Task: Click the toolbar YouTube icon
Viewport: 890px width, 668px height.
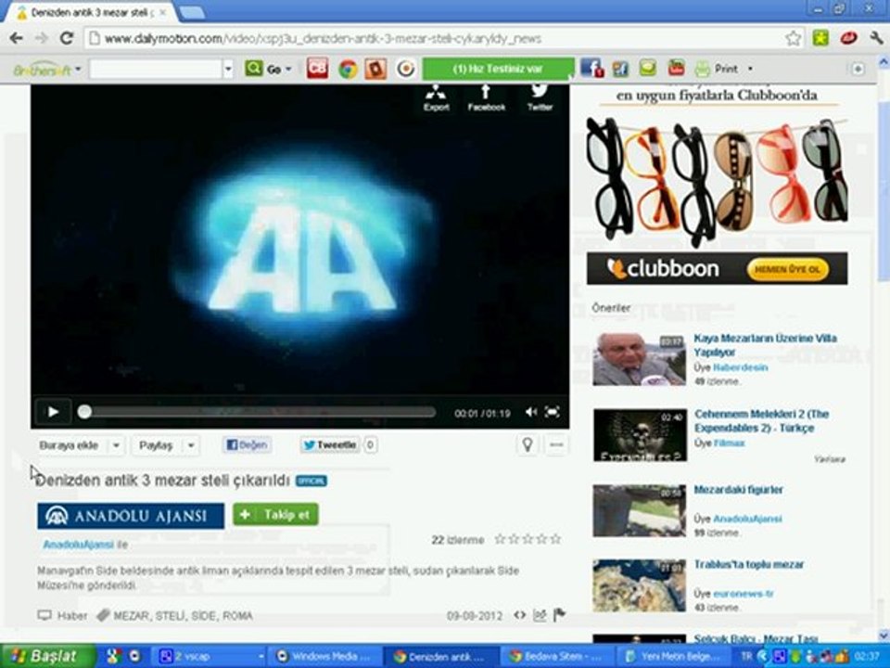Action: point(676,69)
